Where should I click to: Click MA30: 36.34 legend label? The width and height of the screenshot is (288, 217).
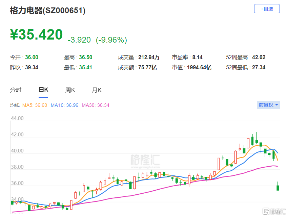click(96, 105)
